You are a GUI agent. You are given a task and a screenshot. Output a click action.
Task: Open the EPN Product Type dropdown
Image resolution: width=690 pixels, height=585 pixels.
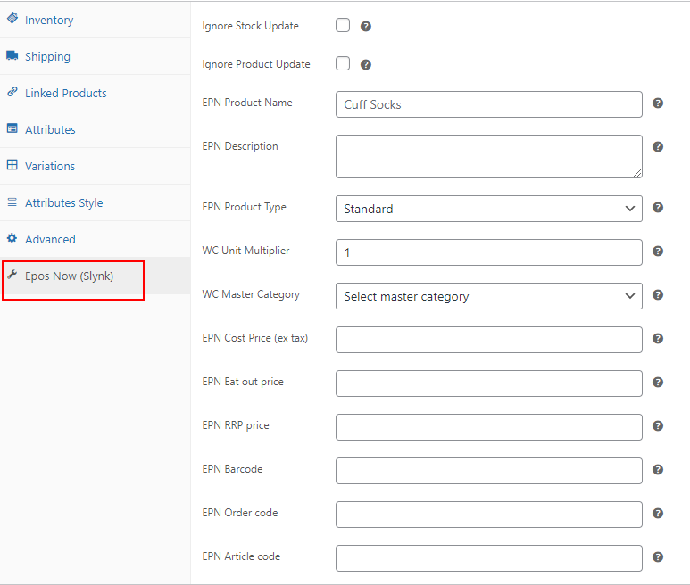pos(488,209)
